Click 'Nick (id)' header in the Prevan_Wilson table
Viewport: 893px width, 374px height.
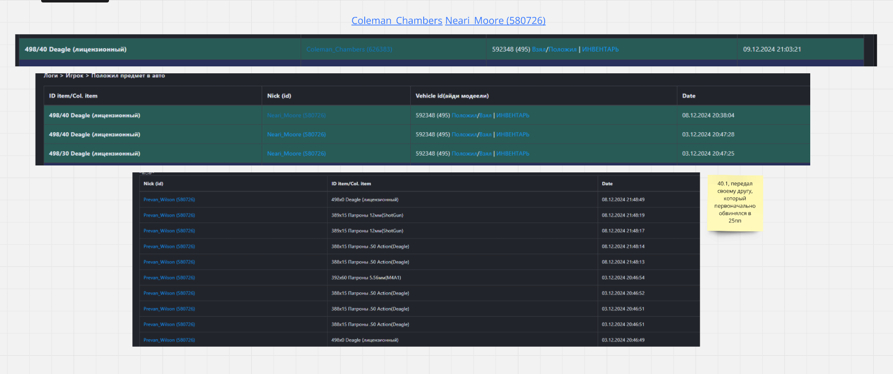pyautogui.click(x=153, y=184)
